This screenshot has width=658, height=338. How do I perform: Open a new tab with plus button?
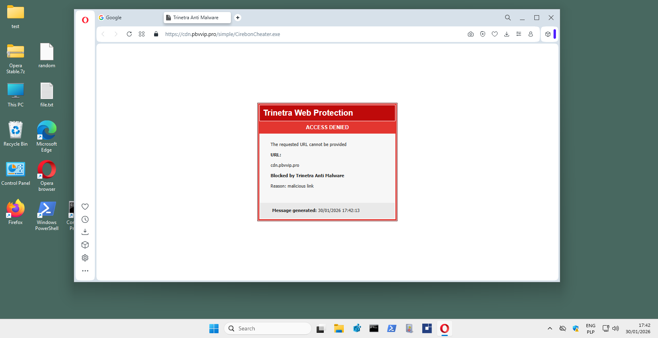click(238, 18)
